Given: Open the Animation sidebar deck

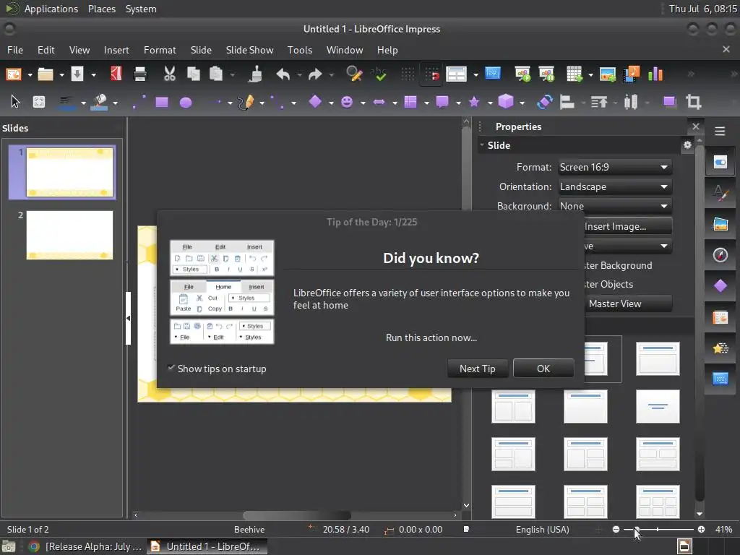Looking at the screenshot, I should pyautogui.click(x=720, y=348).
